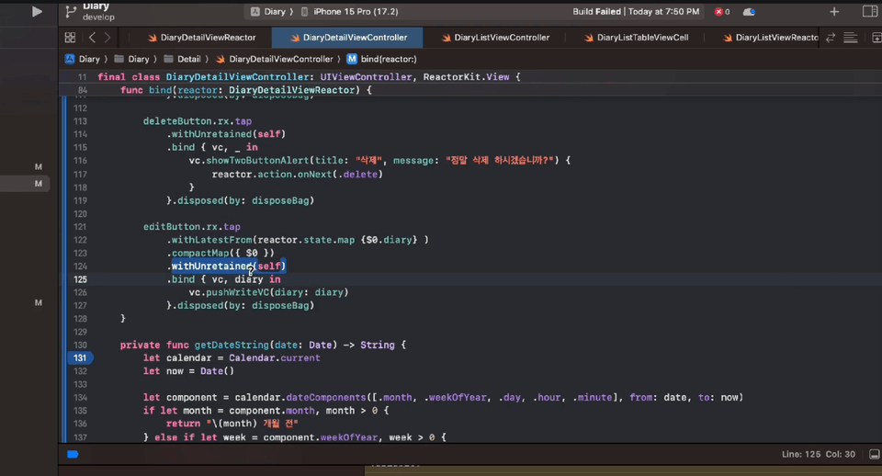
Task: Open the bind(reactor:) method breadcrumb
Action: [382, 59]
